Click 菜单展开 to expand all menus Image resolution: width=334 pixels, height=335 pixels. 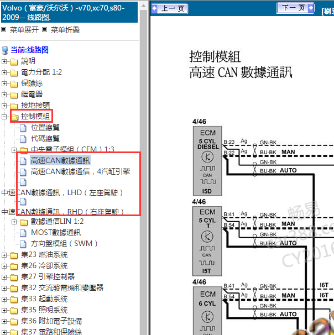[24, 30]
